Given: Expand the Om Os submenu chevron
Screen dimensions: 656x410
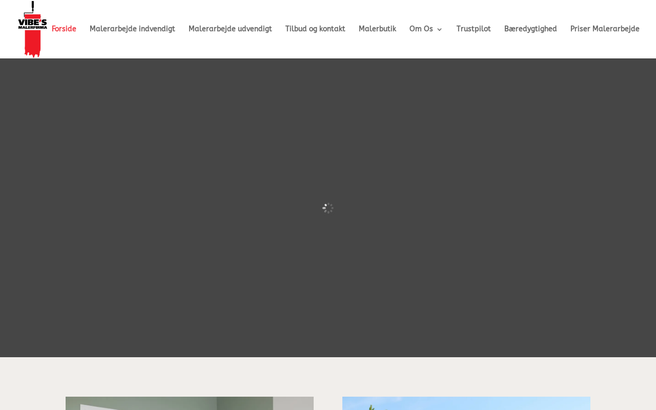Looking at the screenshot, I should pos(439,30).
